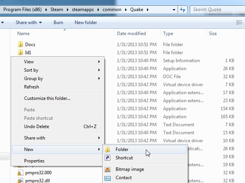Click the Folder icon in New submenu
This screenshot has height=183, width=245.
click(108, 149)
